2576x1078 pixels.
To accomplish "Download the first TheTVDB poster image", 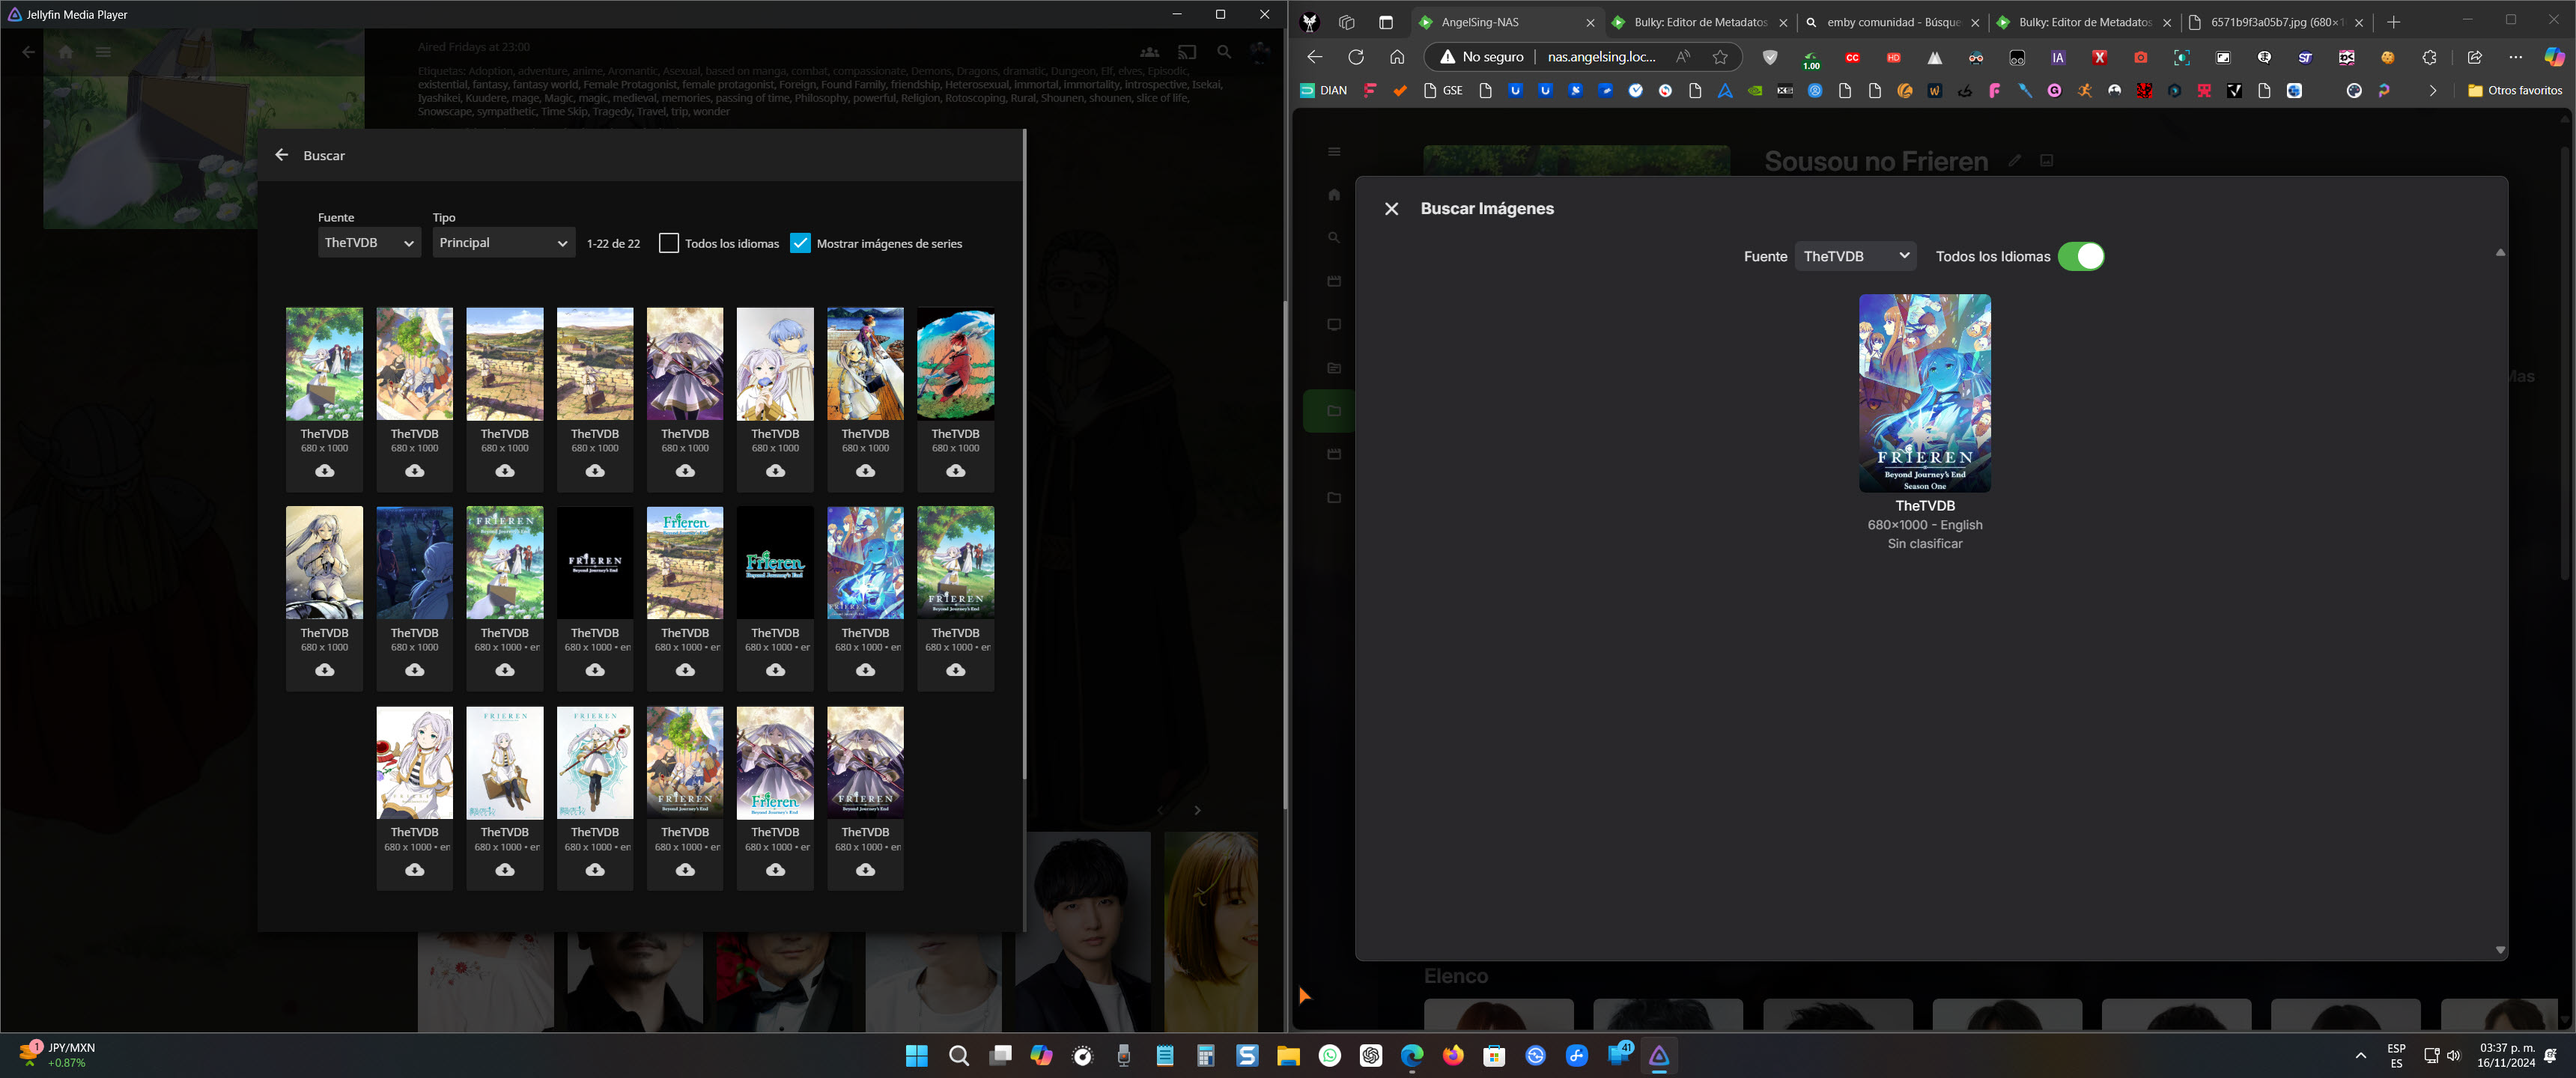I will (x=325, y=471).
